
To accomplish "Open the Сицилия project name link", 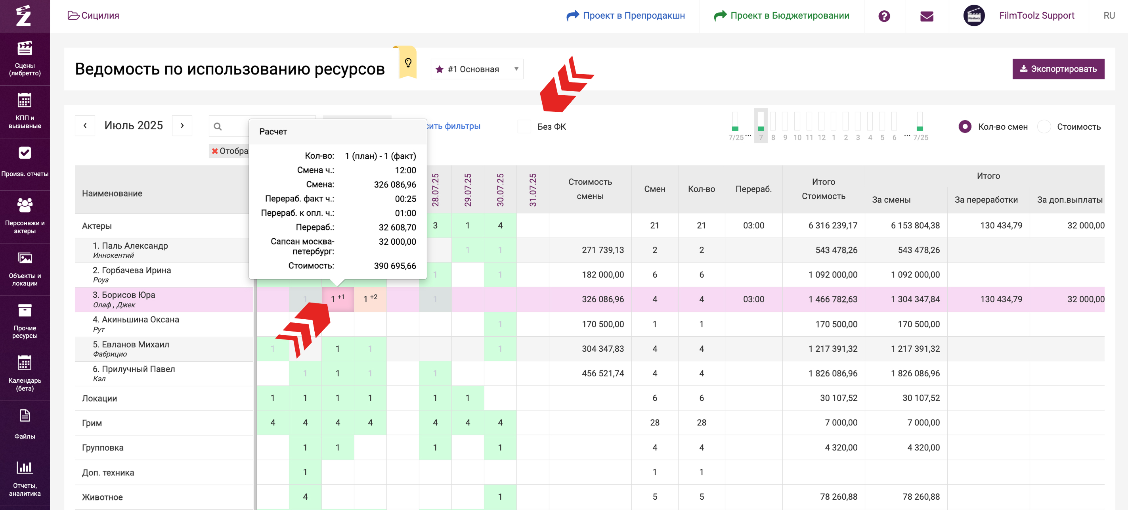I will (100, 15).
